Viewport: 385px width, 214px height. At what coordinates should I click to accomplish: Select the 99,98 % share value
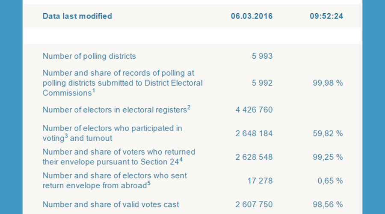pyautogui.click(x=328, y=83)
